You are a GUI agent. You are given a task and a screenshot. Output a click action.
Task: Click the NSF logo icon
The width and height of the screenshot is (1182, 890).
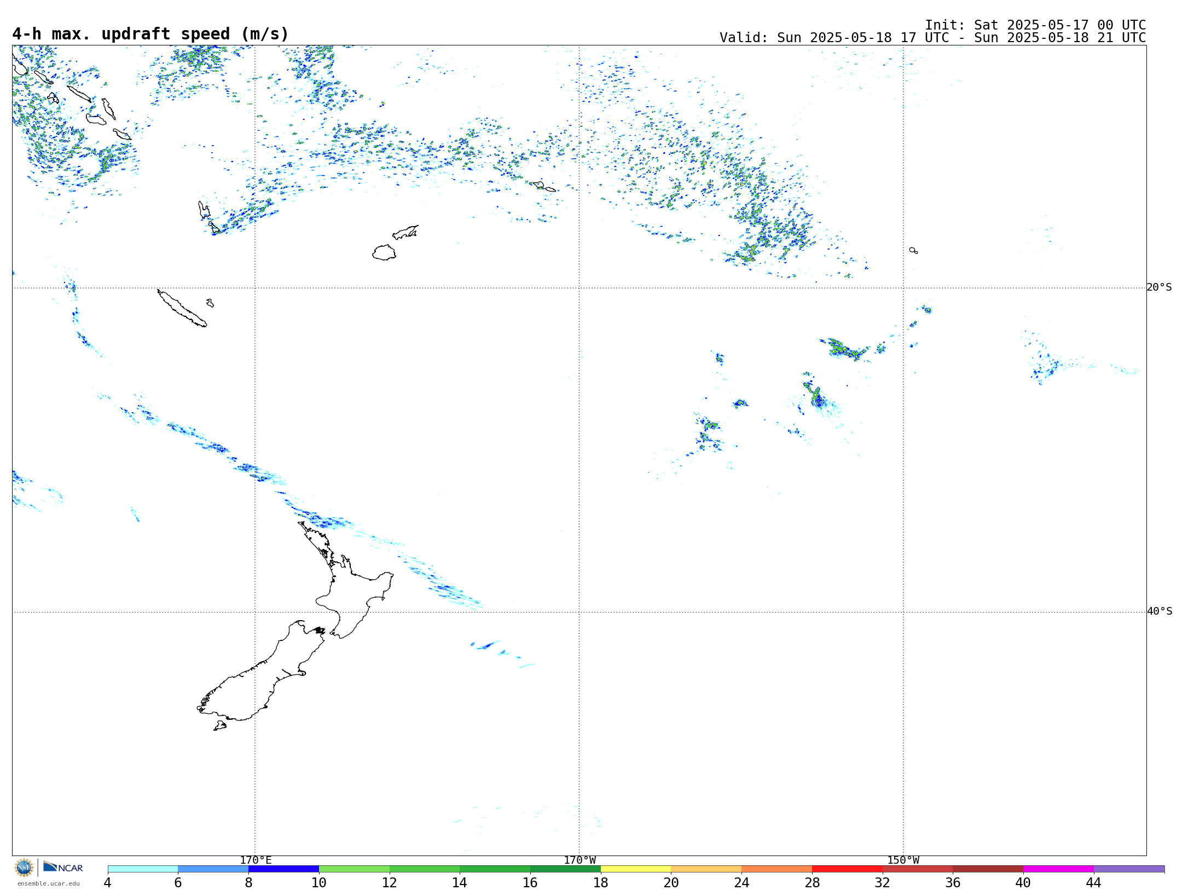click(24, 868)
